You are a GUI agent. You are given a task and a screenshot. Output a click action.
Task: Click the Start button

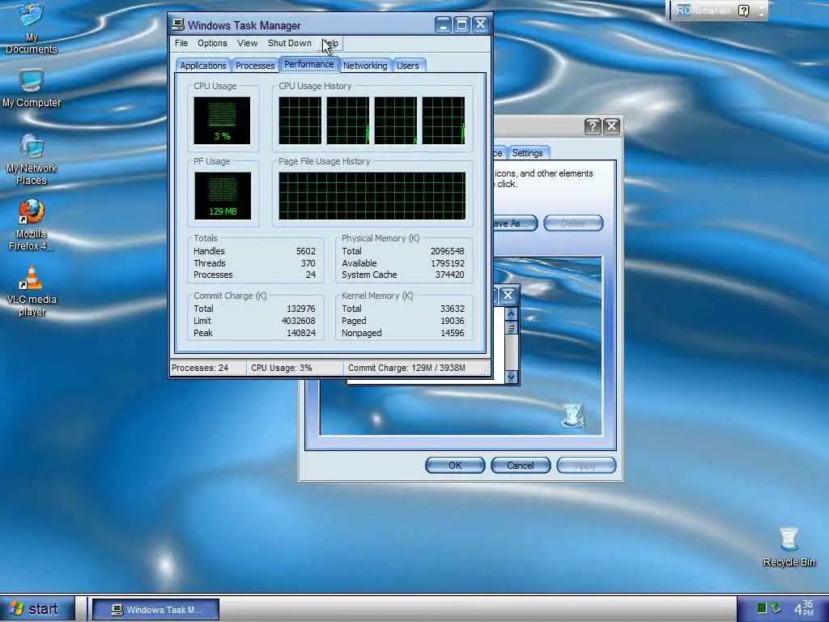[x=36, y=609]
